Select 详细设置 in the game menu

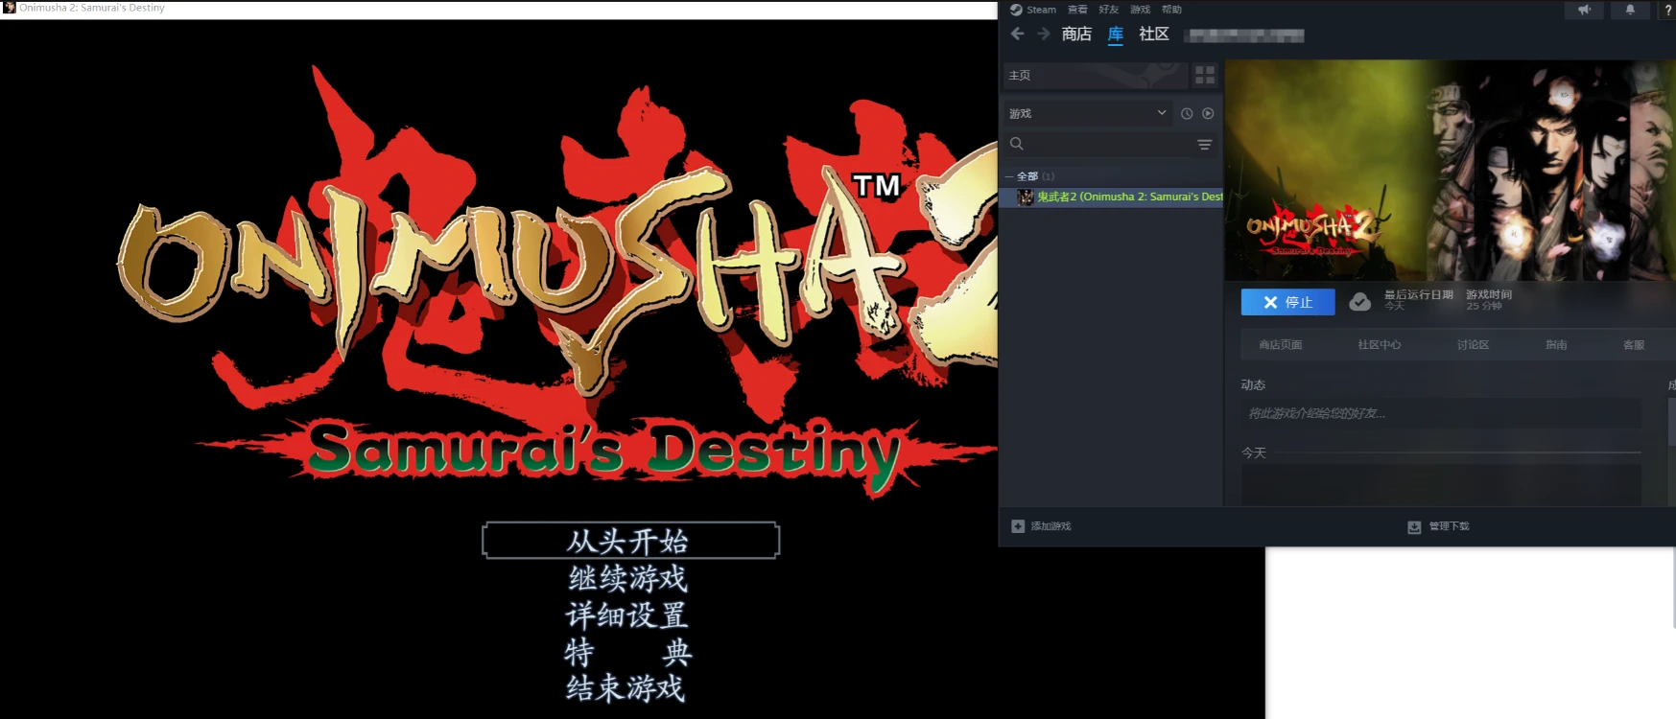click(627, 615)
